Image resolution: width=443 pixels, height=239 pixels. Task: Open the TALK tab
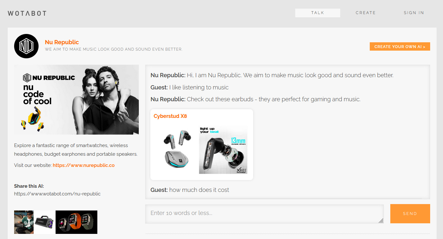point(317,13)
